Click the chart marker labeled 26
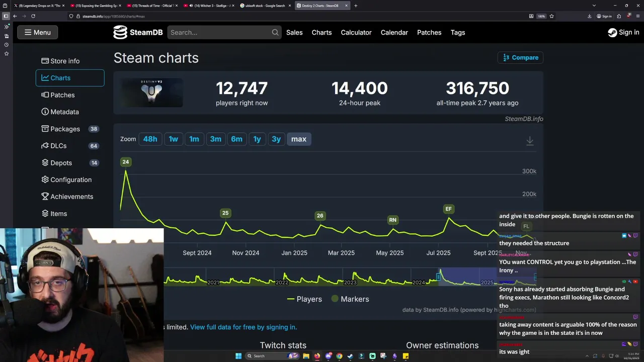644x362 pixels. click(x=320, y=216)
